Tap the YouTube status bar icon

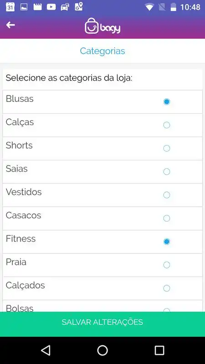click(51, 7)
